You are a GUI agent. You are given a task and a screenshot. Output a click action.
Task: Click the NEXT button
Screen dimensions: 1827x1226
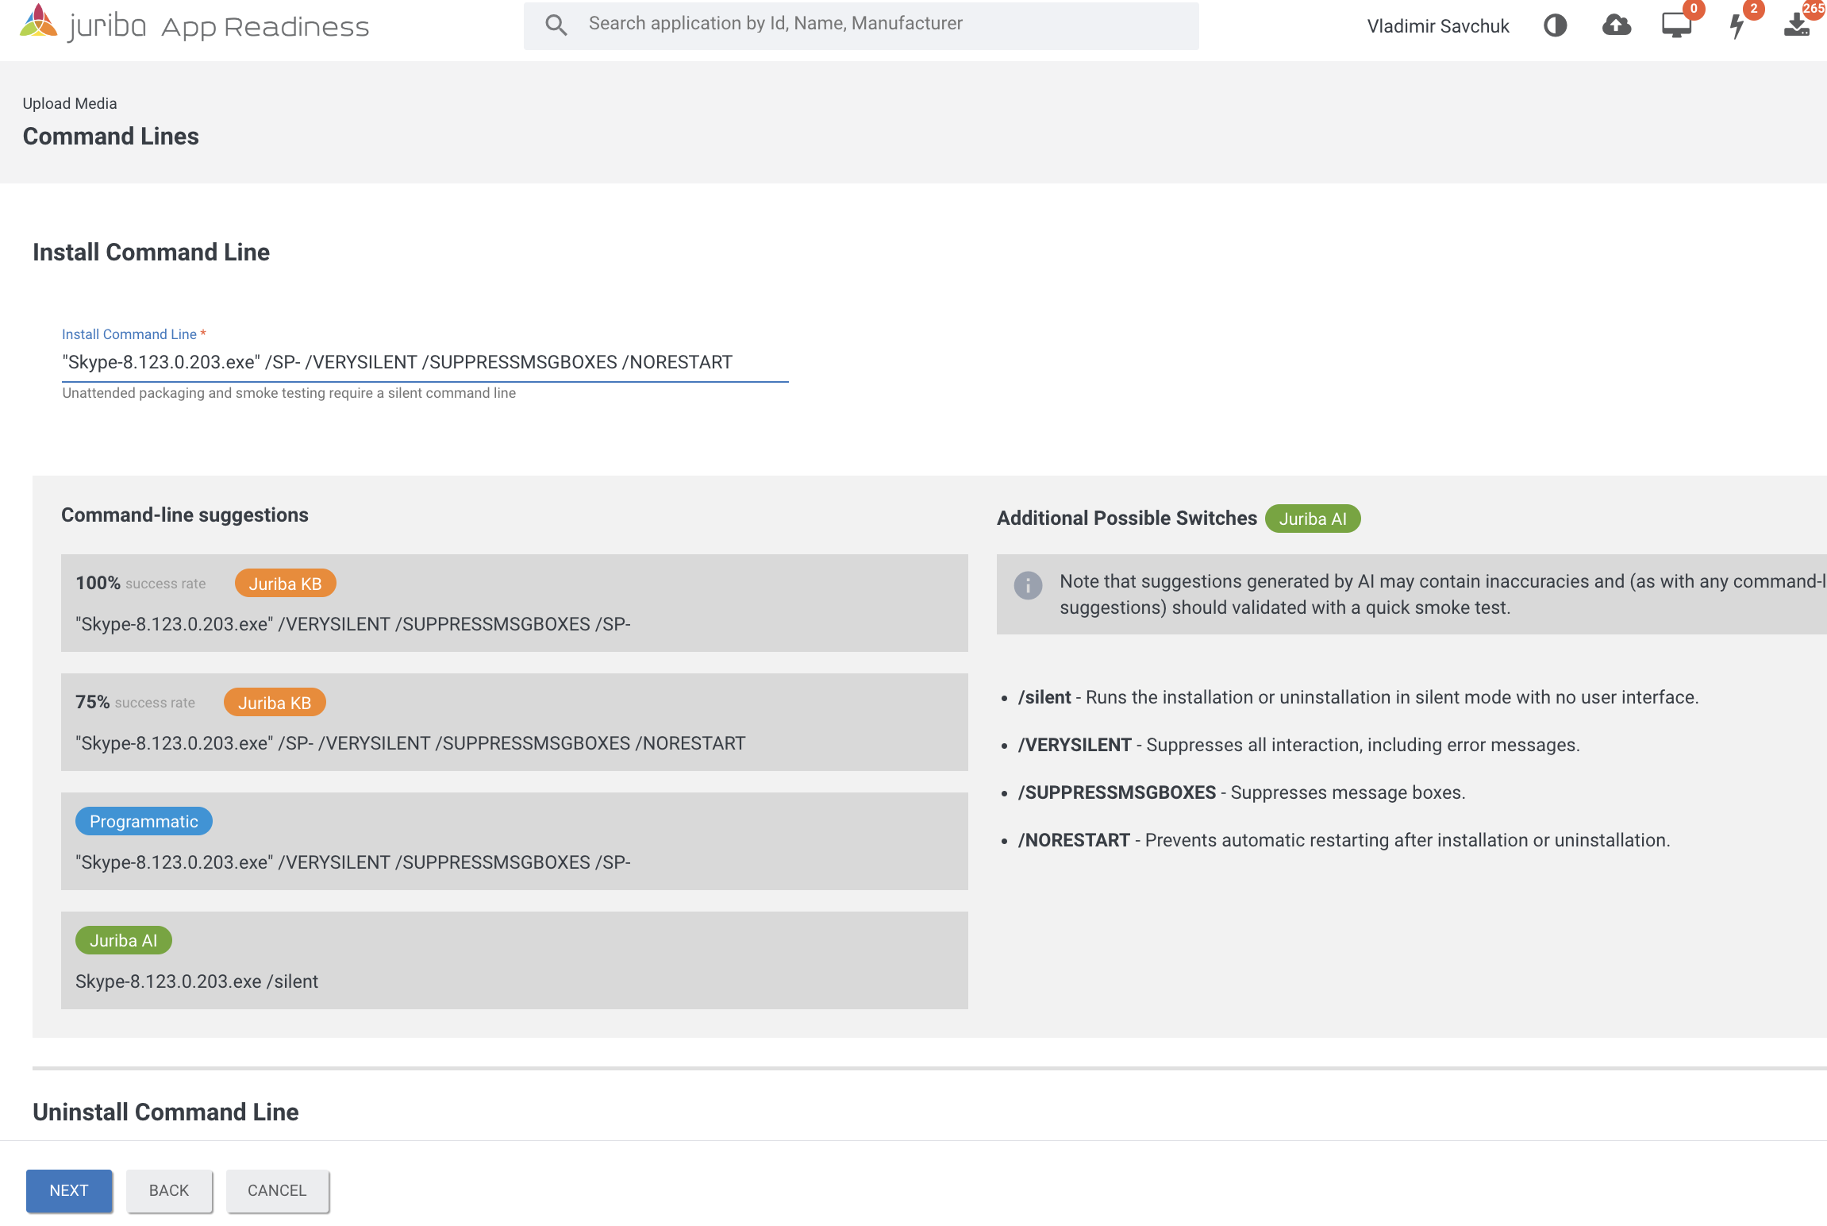[x=69, y=1190]
